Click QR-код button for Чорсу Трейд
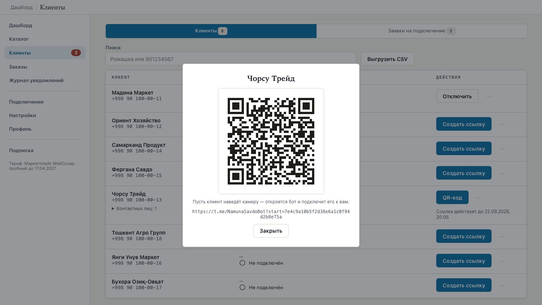Image resolution: width=542 pixels, height=305 pixels. 452,198
